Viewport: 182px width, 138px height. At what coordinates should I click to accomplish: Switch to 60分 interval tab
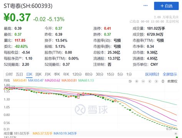[x=89, y=74]
